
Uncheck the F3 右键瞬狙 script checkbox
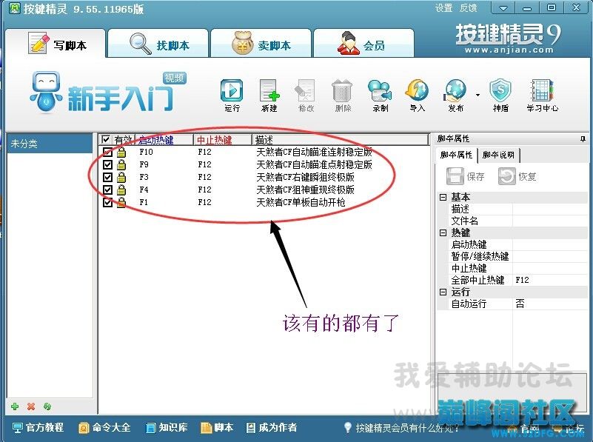(x=107, y=177)
